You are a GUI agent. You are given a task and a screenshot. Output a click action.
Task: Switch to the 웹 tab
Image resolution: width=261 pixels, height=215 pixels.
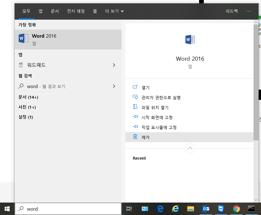click(95, 11)
